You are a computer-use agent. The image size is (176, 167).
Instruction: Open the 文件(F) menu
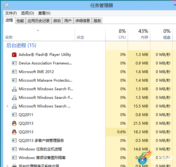pyautogui.click(x=11, y=13)
